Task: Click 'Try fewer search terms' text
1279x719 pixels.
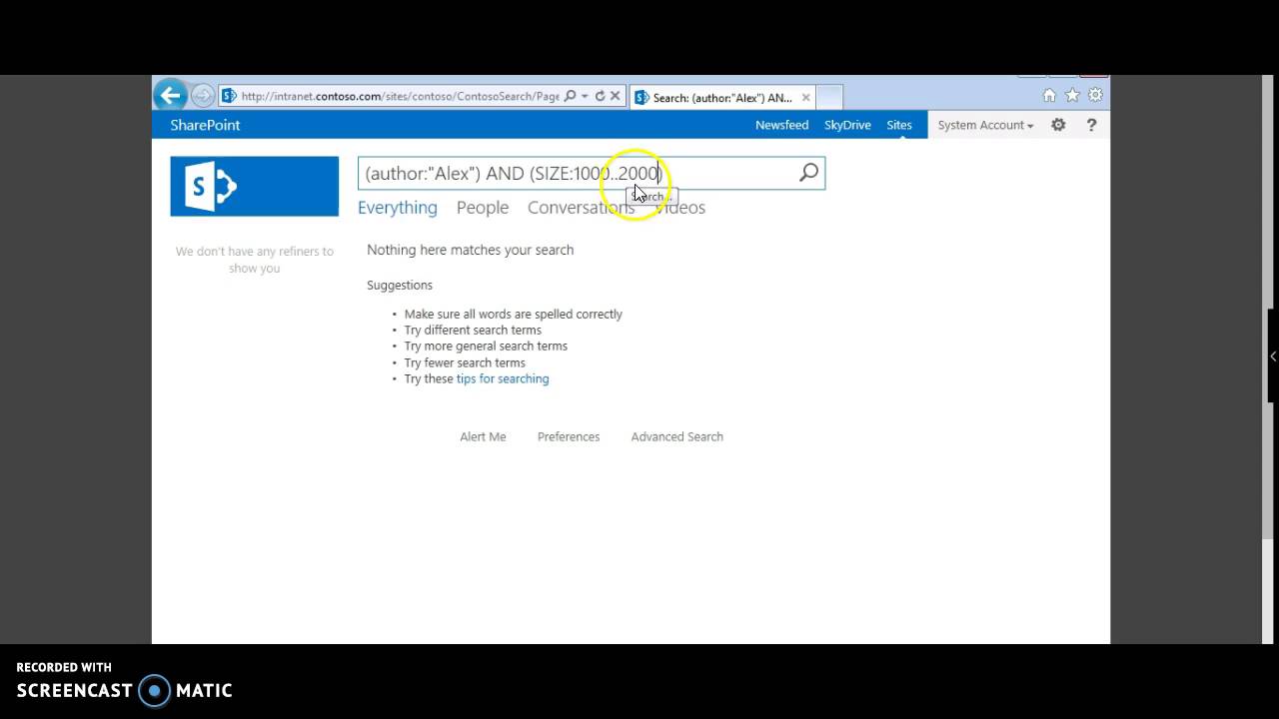Action: tap(465, 362)
